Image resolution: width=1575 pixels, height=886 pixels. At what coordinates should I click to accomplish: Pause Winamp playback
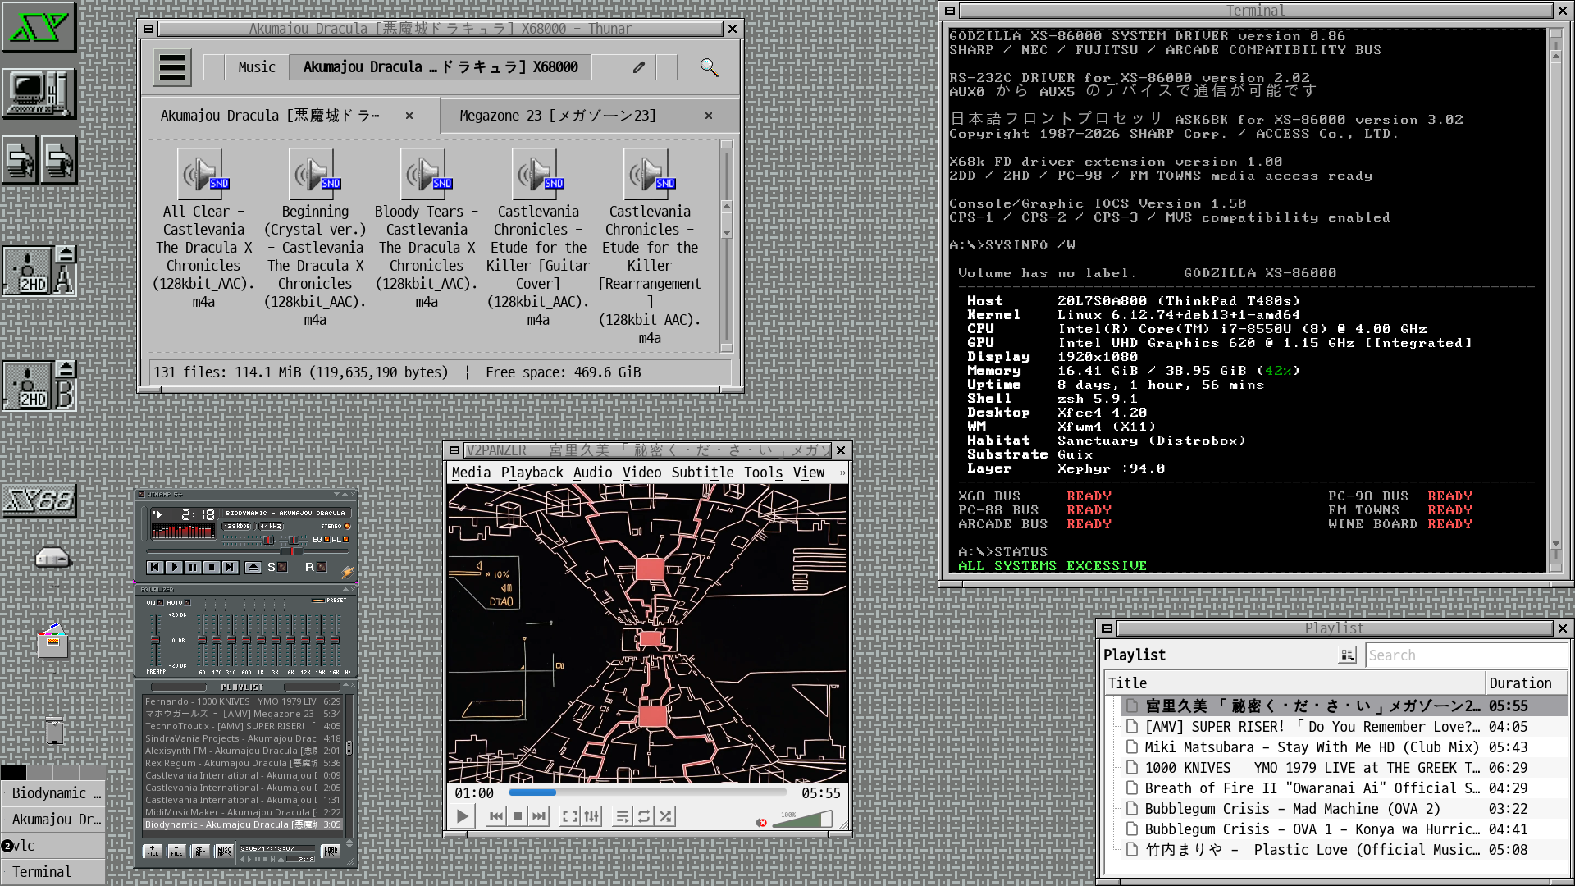tap(193, 567)
